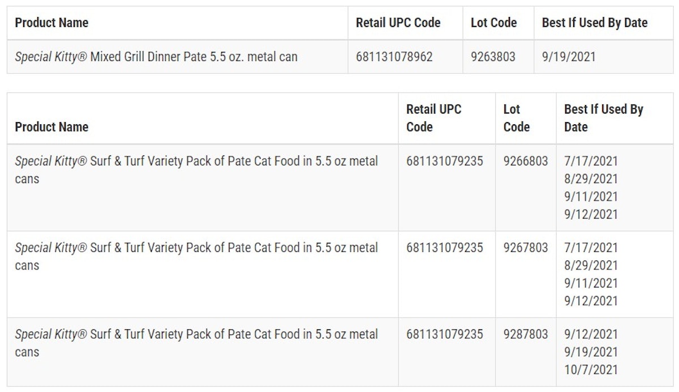Click the top table's Best If Used By Date header

click(x=595, y=23)
